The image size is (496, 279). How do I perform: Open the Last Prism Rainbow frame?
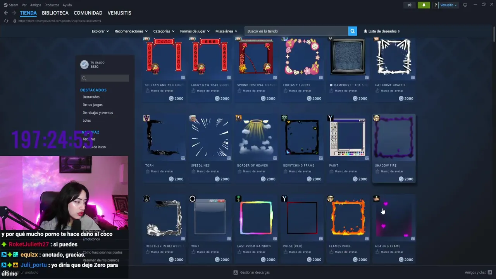click(256, 218)
